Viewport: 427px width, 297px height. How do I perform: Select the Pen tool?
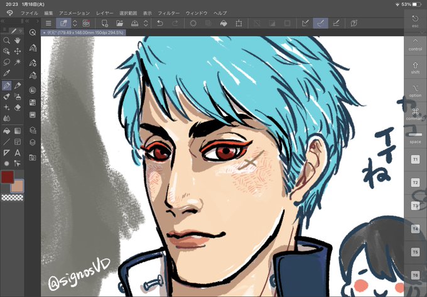point(6,85)
